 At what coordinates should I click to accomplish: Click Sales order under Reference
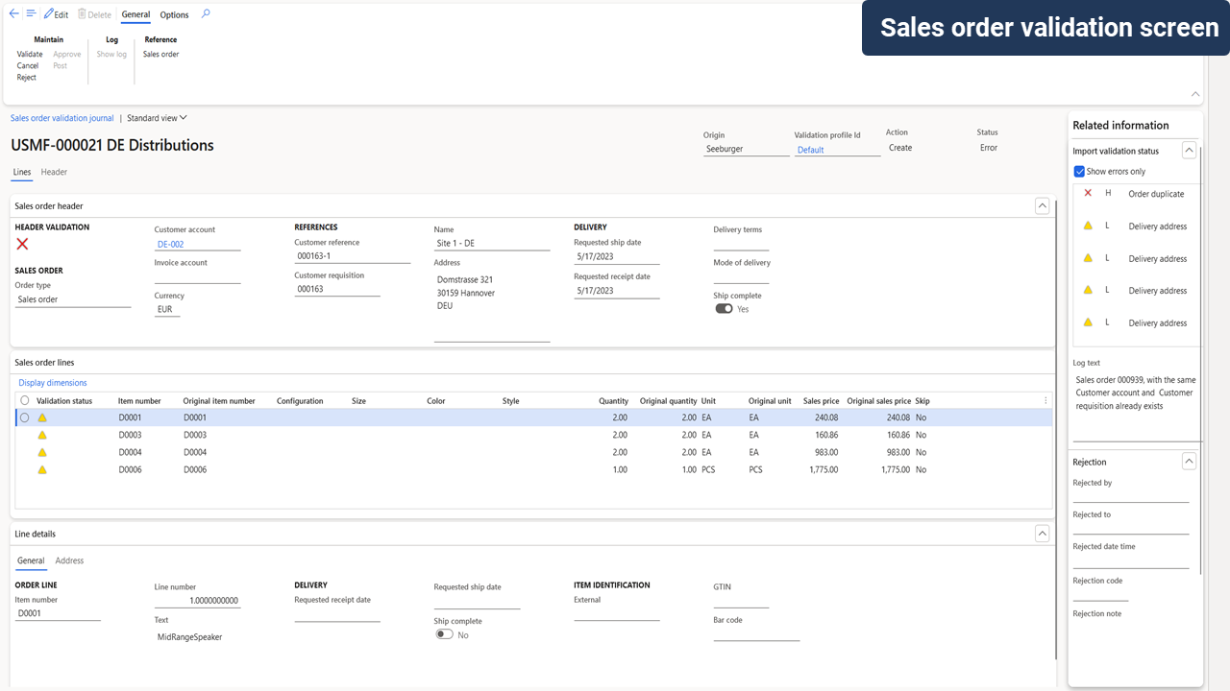pos(161,55)
